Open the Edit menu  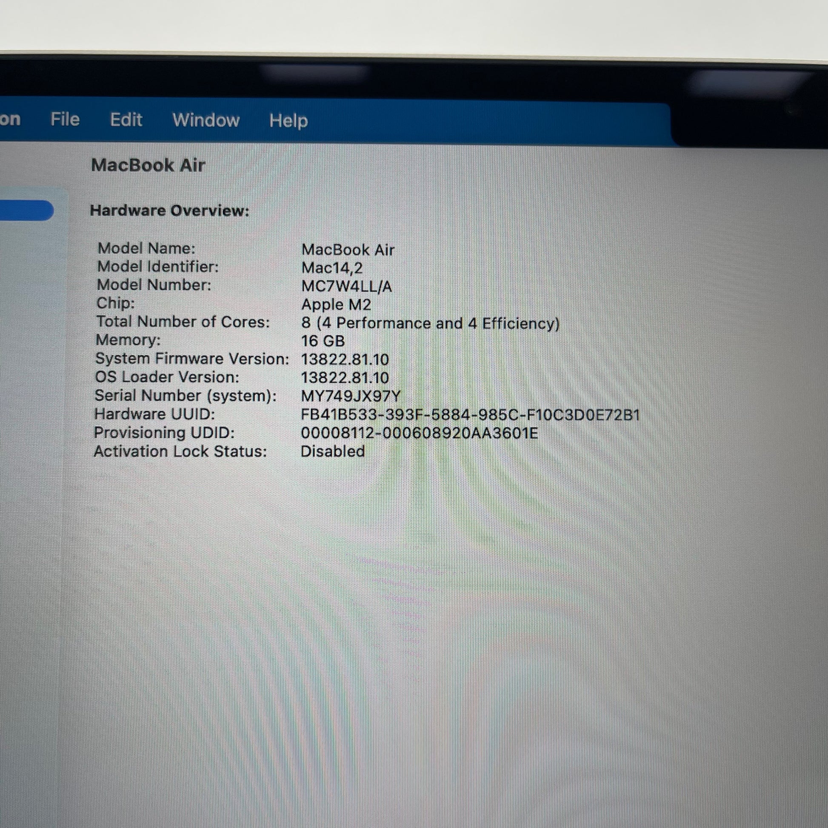(126, 120)
